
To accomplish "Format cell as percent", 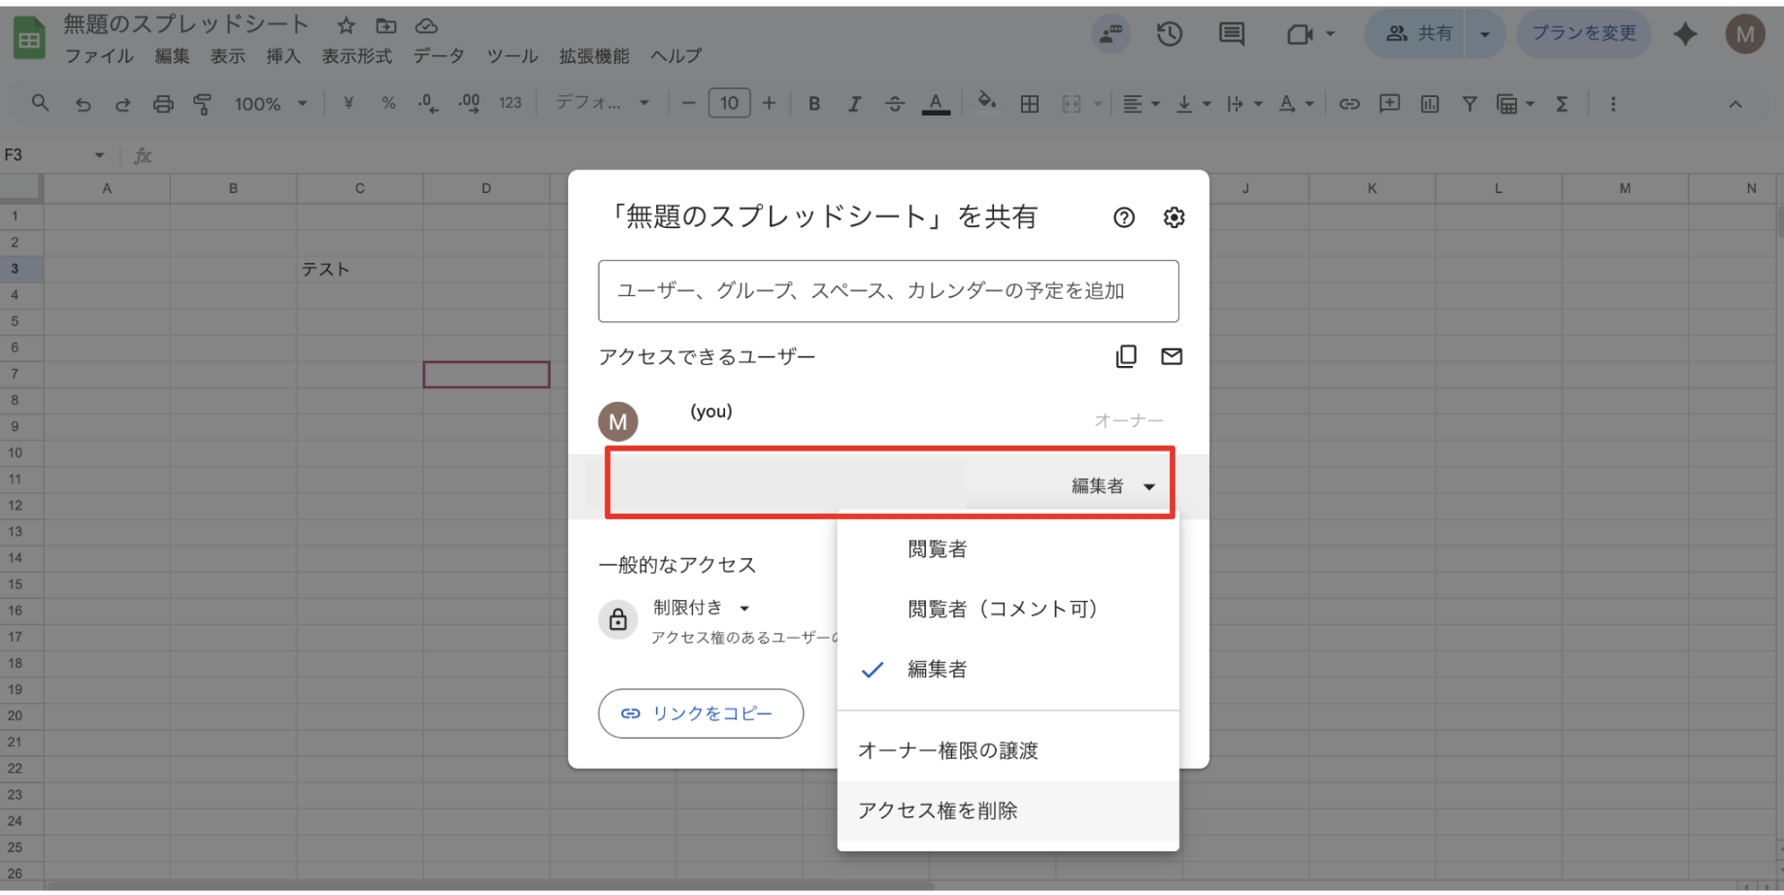I will pos(388,104).
